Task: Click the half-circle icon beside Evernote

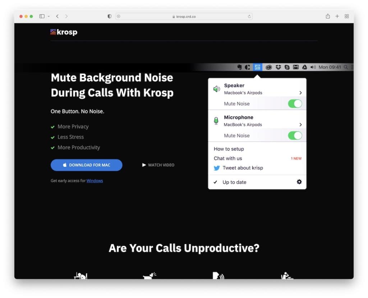Action: tap(247, 67)
